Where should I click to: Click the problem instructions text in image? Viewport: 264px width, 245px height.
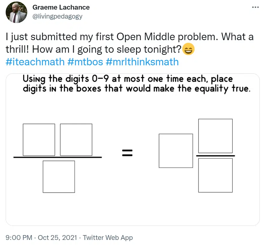click(136, 84)
